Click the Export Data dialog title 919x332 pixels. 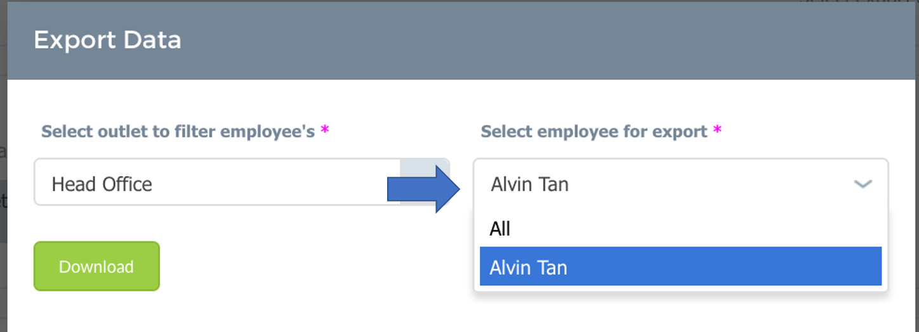107,40
